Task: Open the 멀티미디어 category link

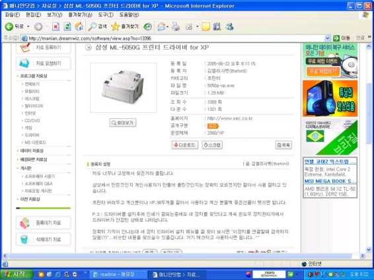Action: 34,106
